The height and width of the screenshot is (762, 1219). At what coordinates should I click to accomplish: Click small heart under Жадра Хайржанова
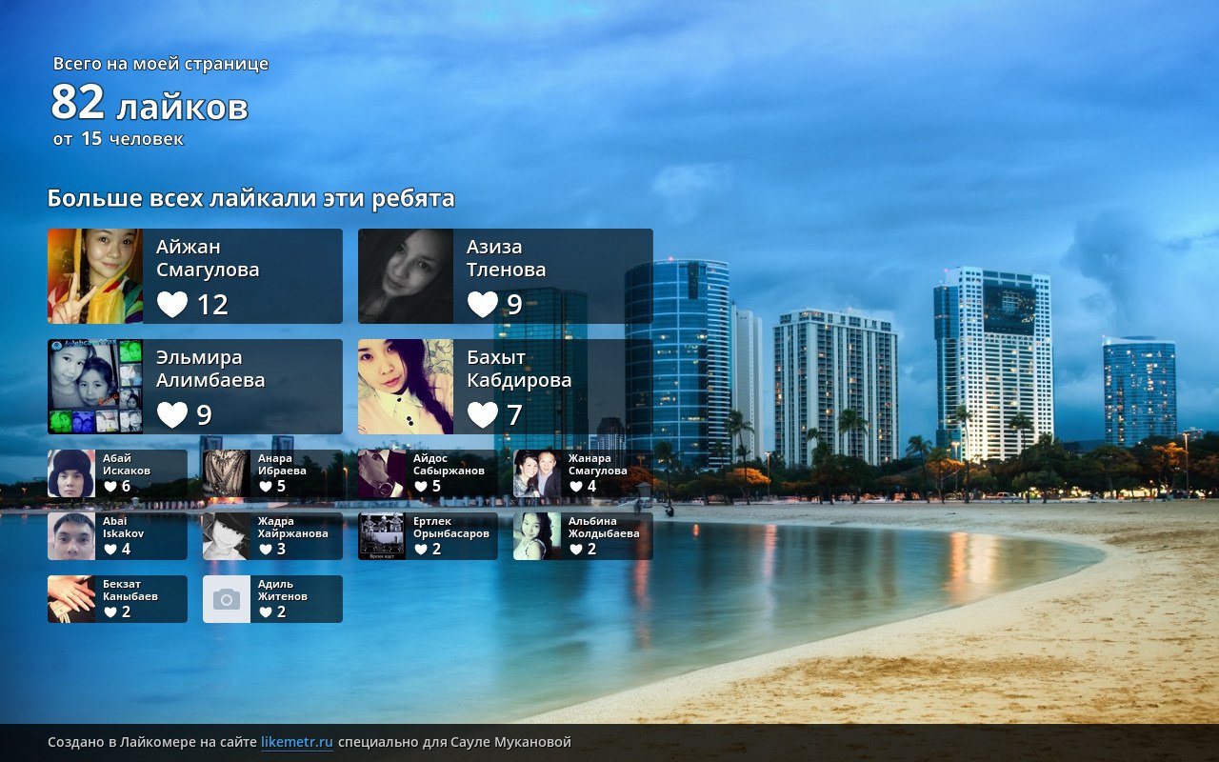tap(266, 550)
